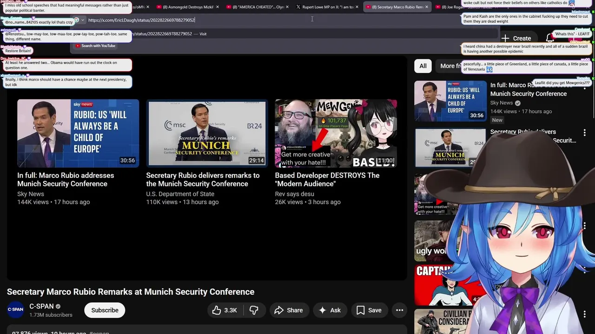
Task: Dislike the C-SPAN video
Action: 254,310
